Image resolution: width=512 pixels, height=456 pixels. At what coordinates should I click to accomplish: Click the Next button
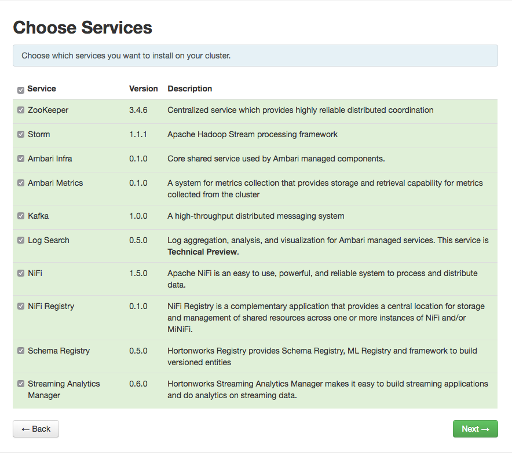click(x=475, y=429)
